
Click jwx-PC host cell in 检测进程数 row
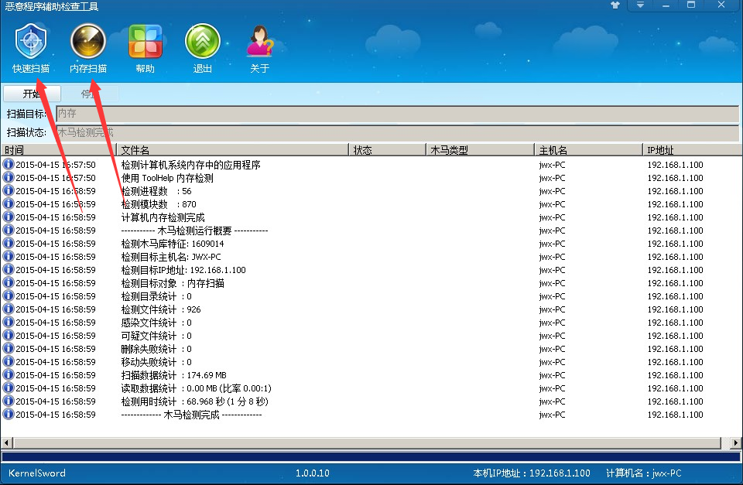(552, 191)
